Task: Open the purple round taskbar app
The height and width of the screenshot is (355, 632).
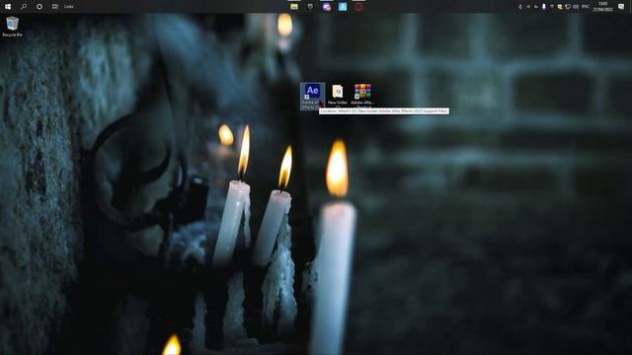Action: 327,7
